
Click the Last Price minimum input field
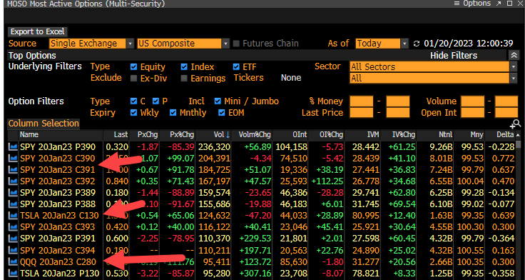click(361, 113)
